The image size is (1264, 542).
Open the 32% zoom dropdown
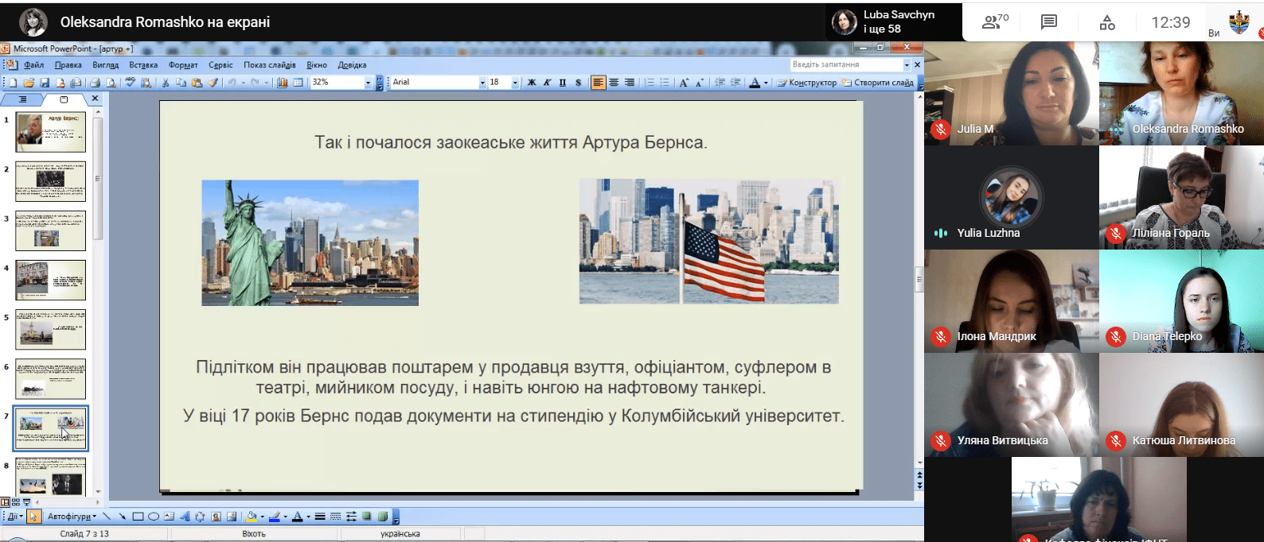pos(368,83)
